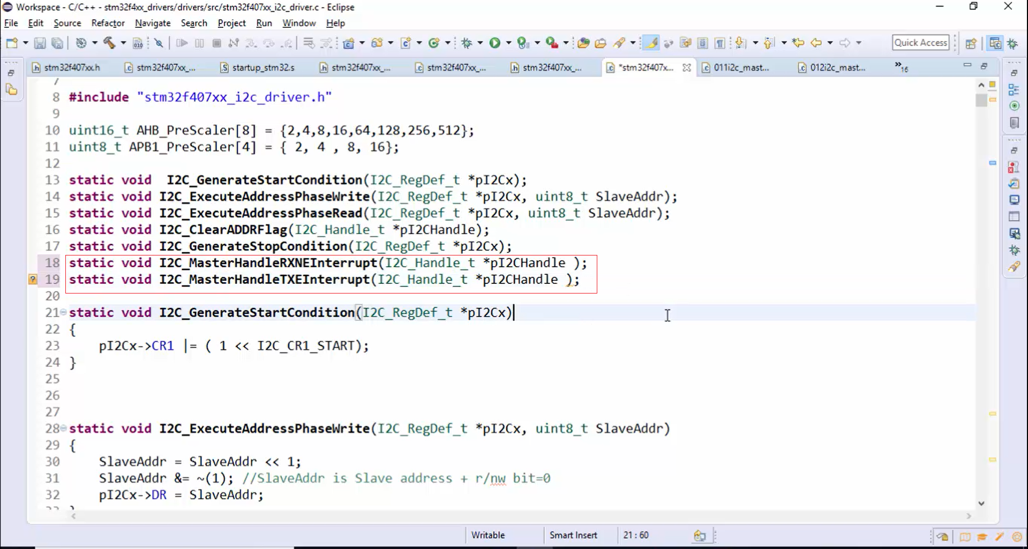Switch to C/C++ perspective
The width and height of the screenshot is (1028, 549).
(x=995, y=43)
